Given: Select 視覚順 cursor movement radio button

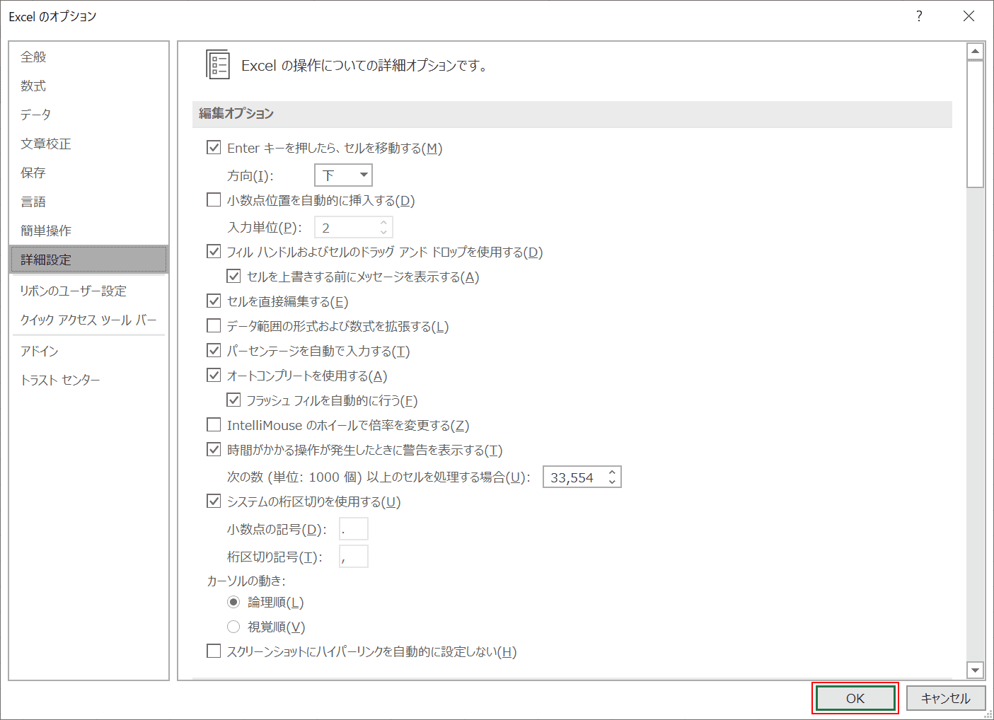Looking at the screenshot, I should point(233,627).
